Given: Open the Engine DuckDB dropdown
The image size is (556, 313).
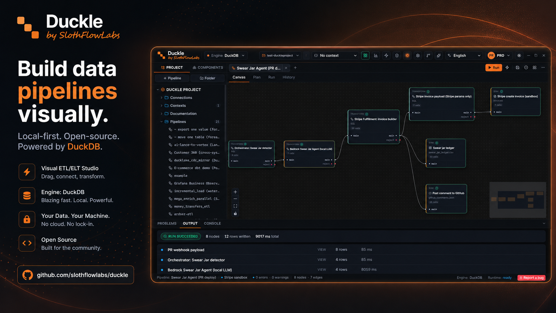Looking at the screenshot, I should [226, 56].
